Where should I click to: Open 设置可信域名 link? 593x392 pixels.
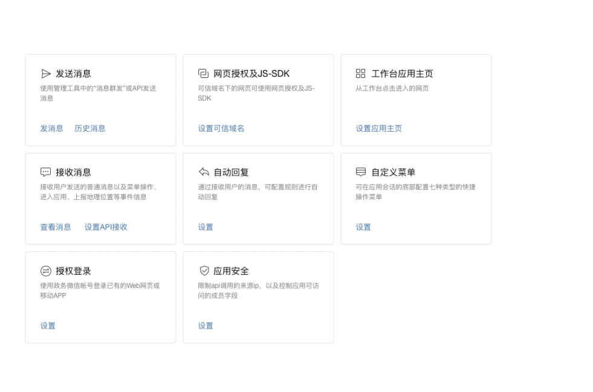pos(221,129)
